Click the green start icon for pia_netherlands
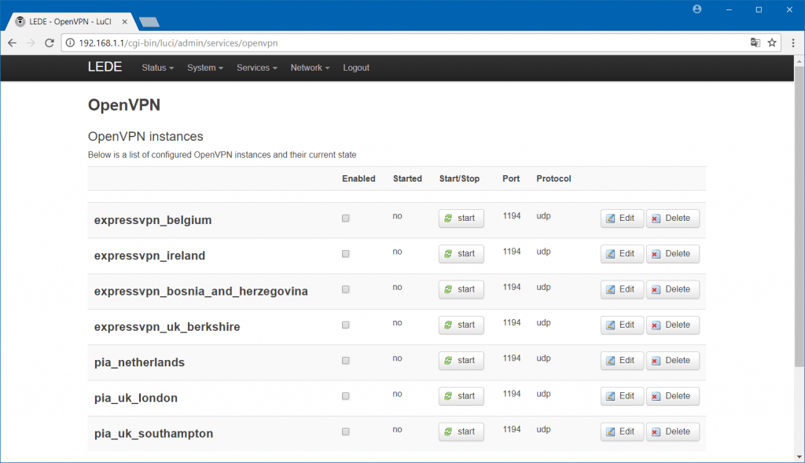 click(450, 360)
